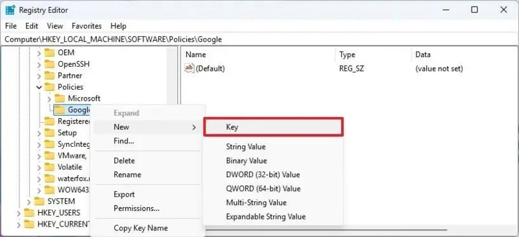The height and width of the screenshot is (237, 519).
Task: Click the (Default) string value icon
Action: (189, 68)
